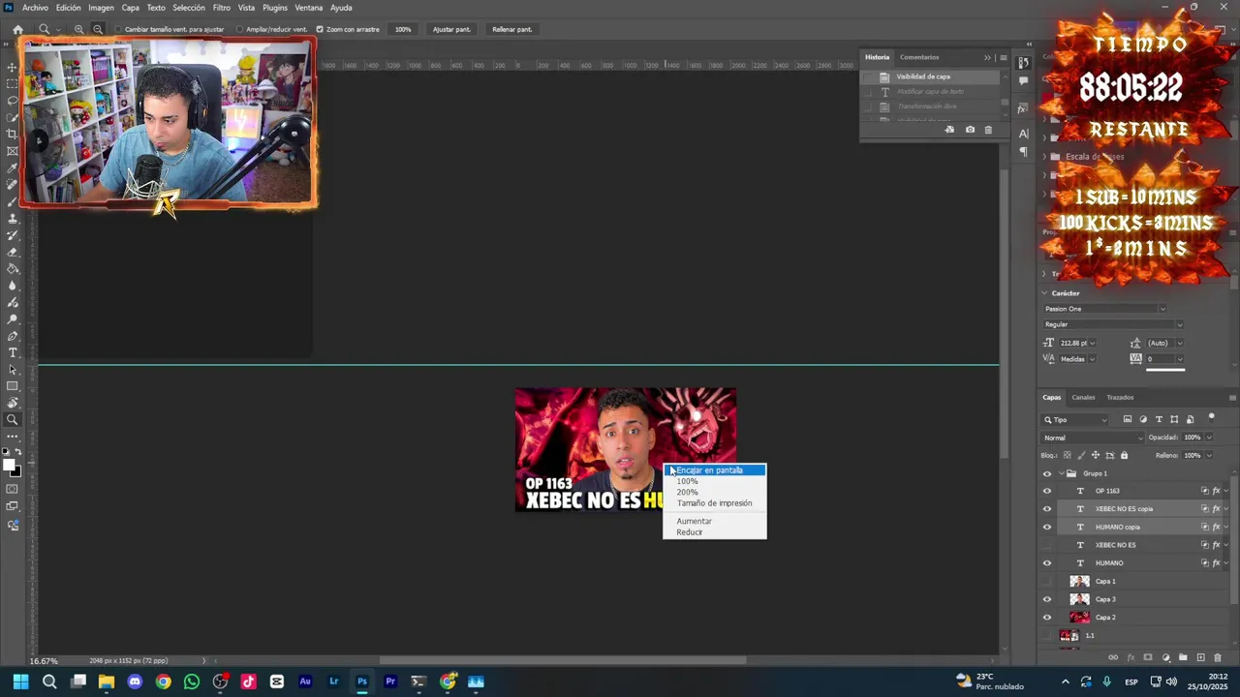The width and height of the screenshot is (1240, 697).
Task: Hide the XEBEC NO ES copia layer
Action: 1046,509
